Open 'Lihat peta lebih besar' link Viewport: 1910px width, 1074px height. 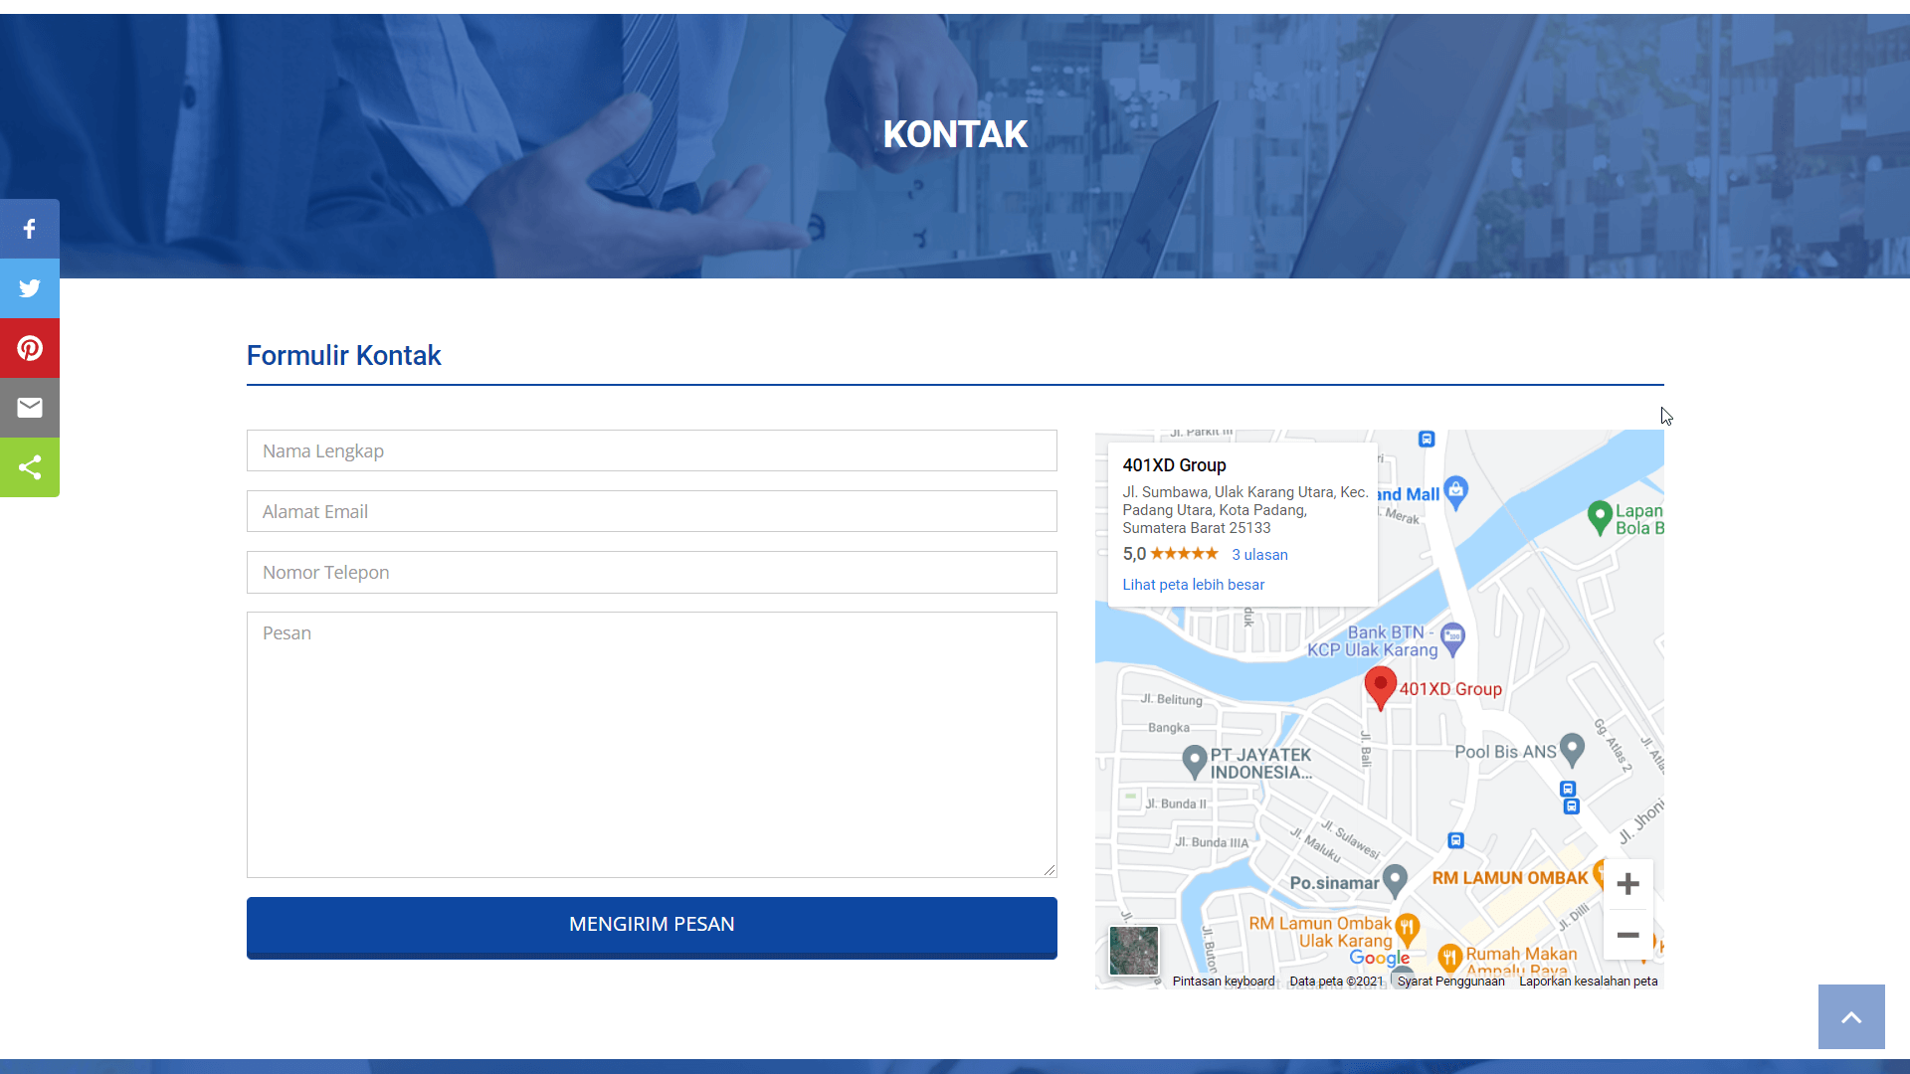point(1193,585)
